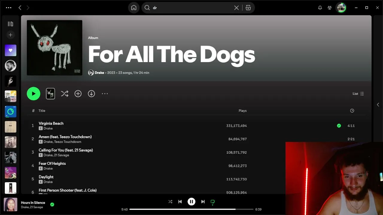Go back with the left arrow
Viewport: 383px width, 215px height.
click(x=20, y=8)
